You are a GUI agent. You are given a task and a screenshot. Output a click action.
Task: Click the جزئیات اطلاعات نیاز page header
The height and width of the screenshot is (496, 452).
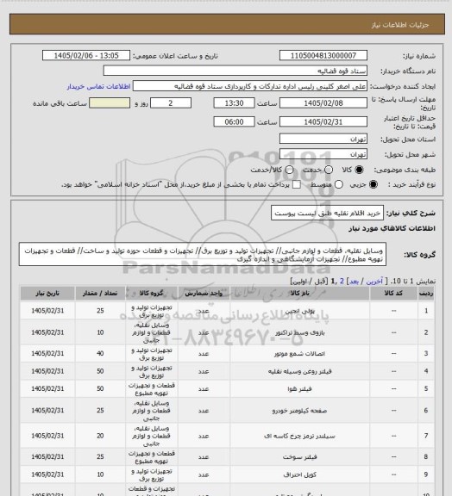(x=400, y=25)
